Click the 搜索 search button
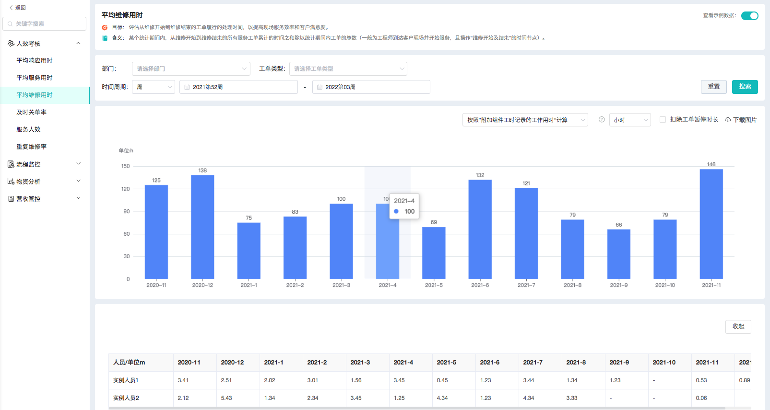The image size is (770, 410). point(745,87)
